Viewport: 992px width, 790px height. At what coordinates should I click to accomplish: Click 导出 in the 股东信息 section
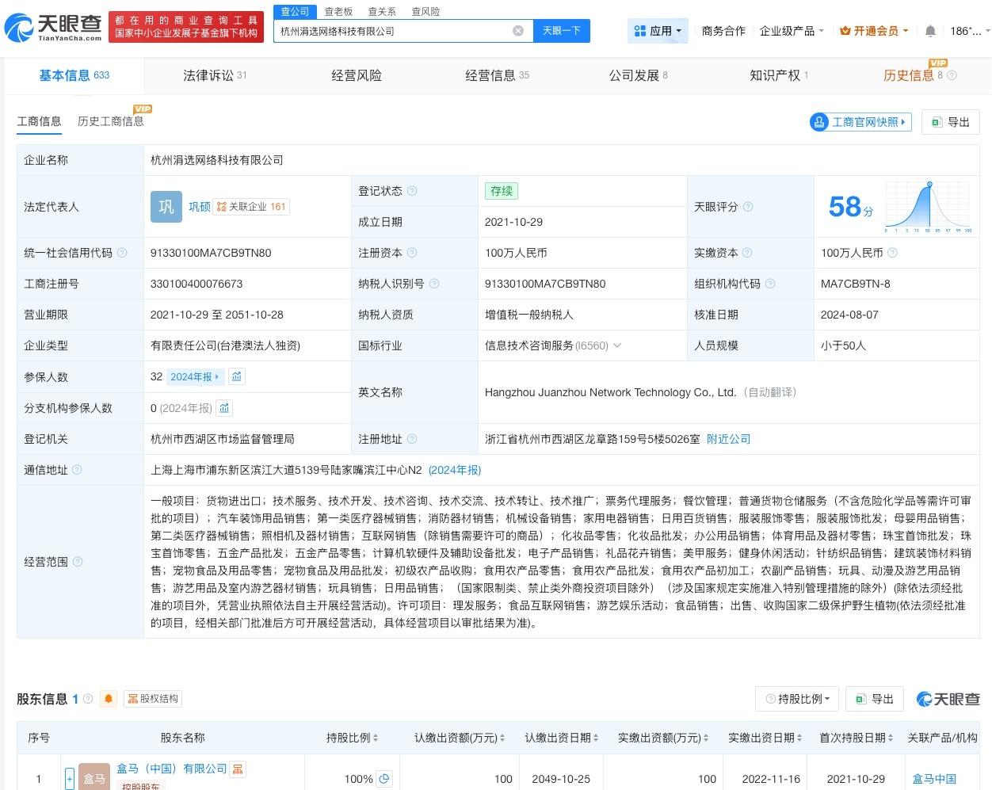(x=875, y=699)
